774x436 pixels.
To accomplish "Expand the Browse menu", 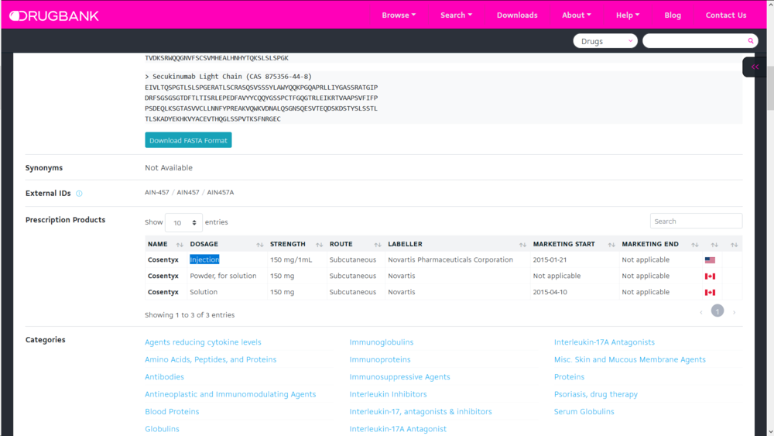I will (399, 15).
